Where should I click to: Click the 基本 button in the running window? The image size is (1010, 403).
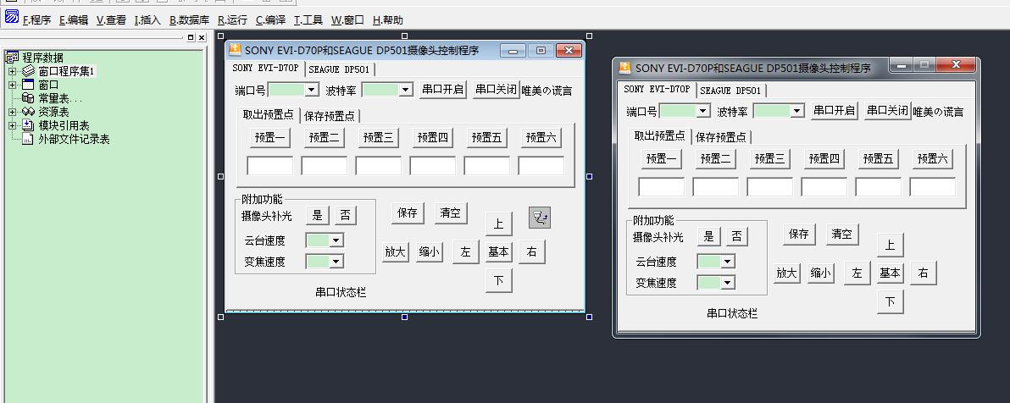[891, 273]
